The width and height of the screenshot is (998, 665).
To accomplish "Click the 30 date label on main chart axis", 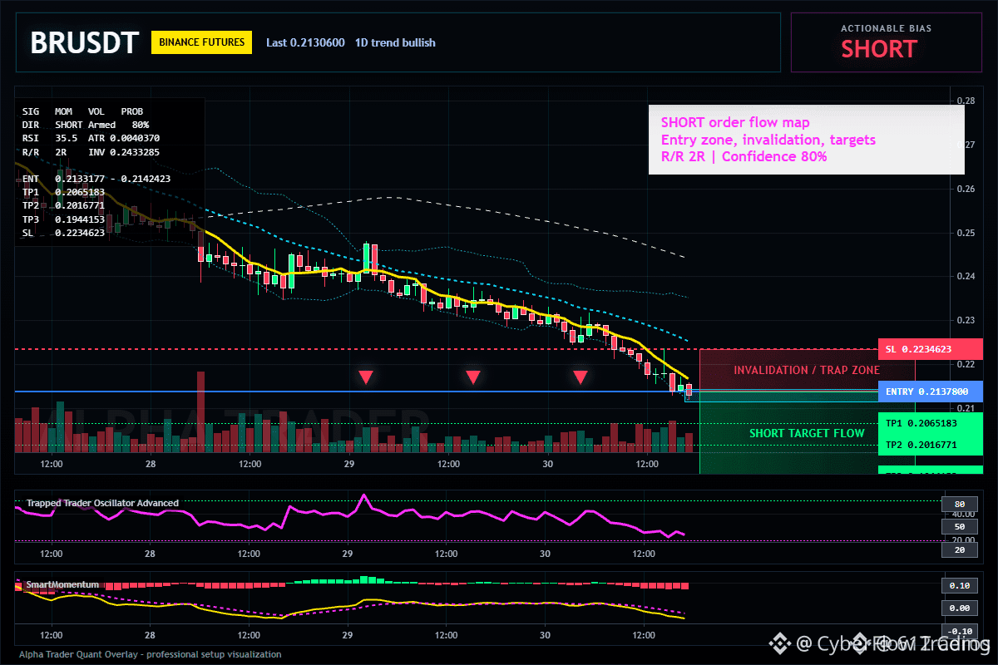I will pyautogui.click(x=546, y=463).
